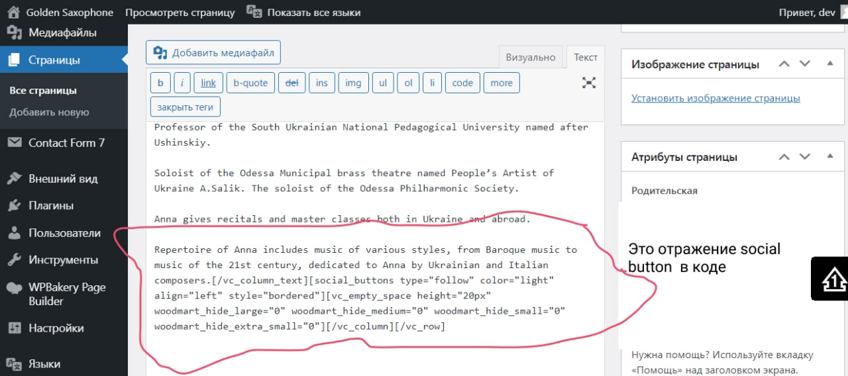
Task: Move 'Атрибуты страницы' panel down
Action: point(805,157)
